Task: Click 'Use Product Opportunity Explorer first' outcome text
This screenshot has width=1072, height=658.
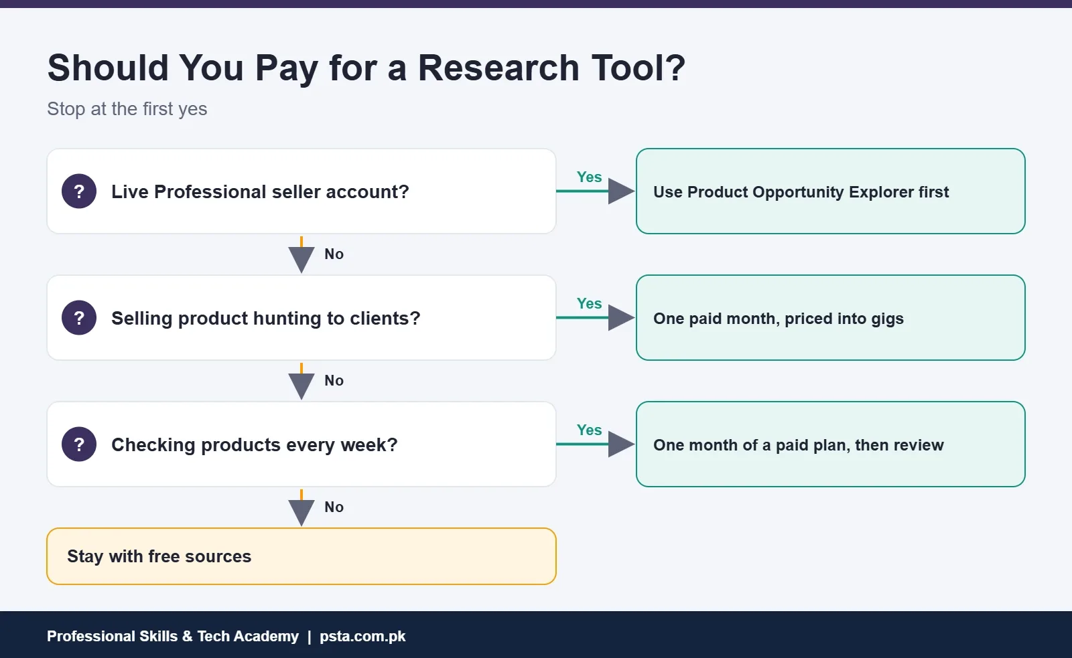Action: [801, 192]
